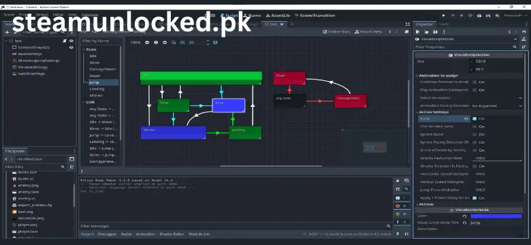Open the Color property blue swatch
The image size is (531, 245).
(496, 216)
